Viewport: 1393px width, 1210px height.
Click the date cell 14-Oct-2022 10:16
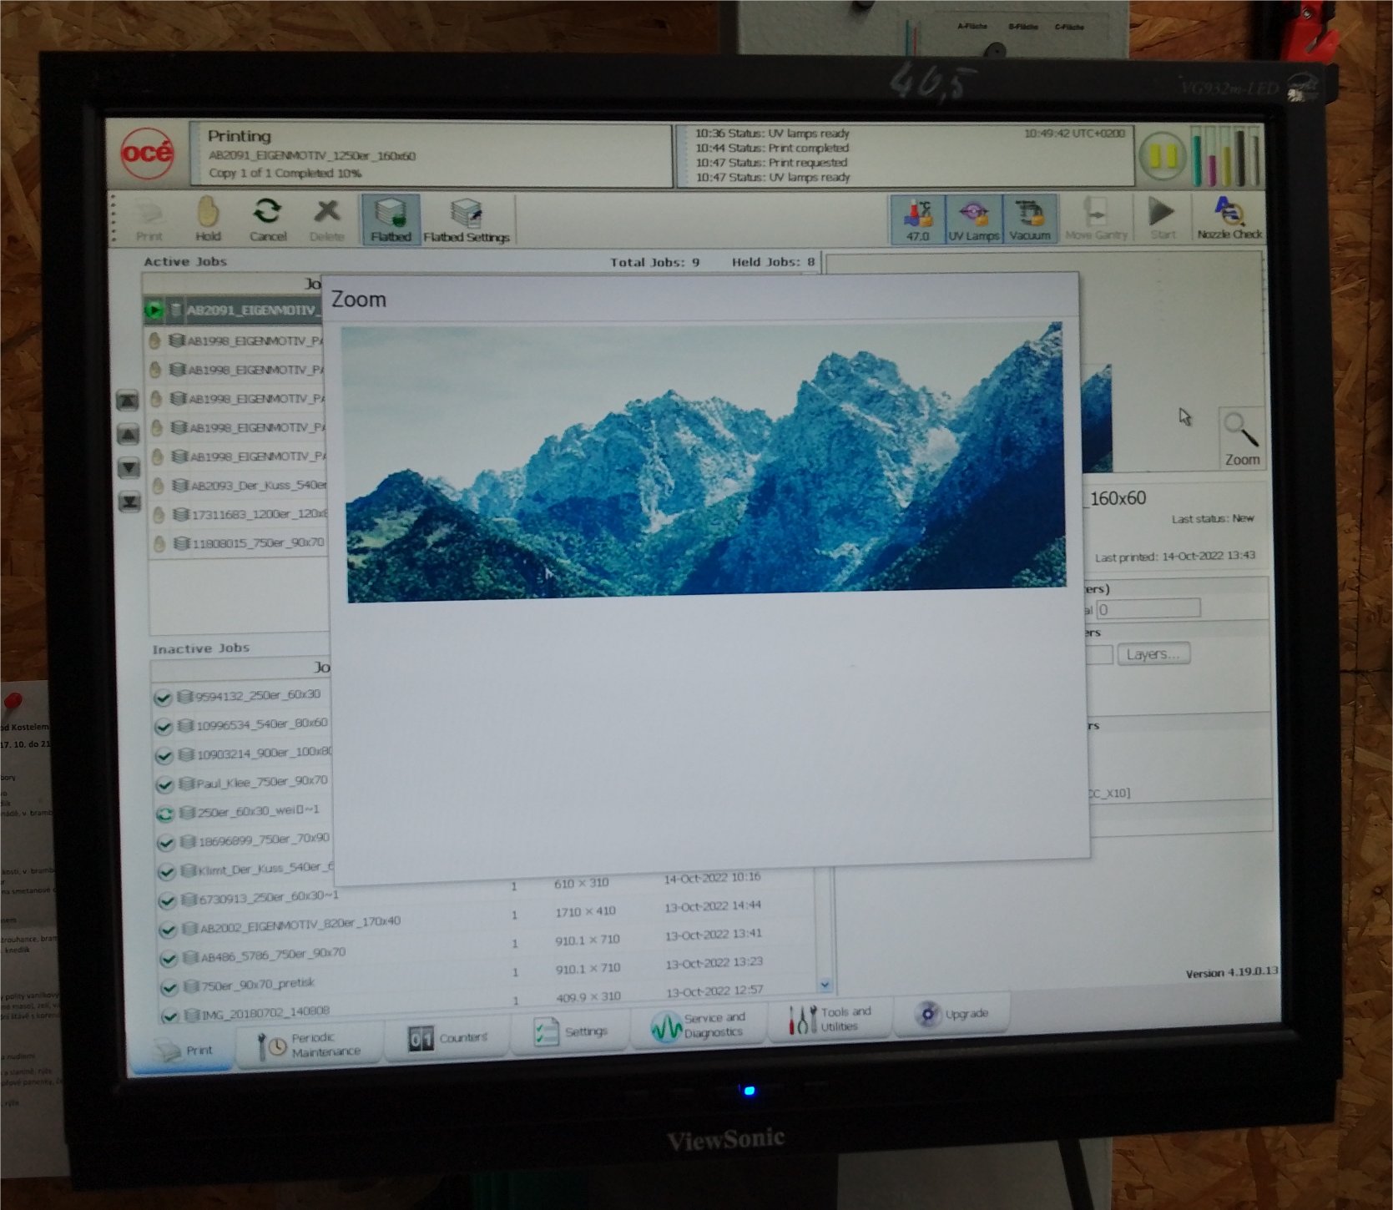(x=712, y=878)
